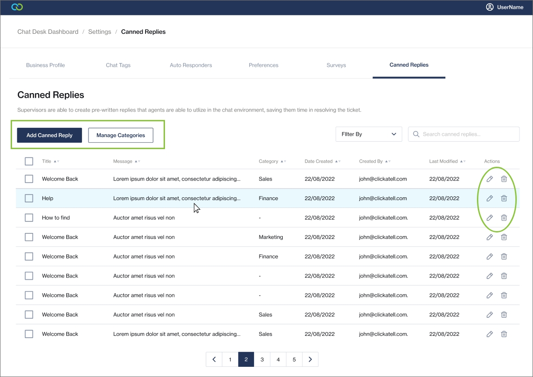Click trash icon in the last table row
Screen dimensions: 533x377
504,334
